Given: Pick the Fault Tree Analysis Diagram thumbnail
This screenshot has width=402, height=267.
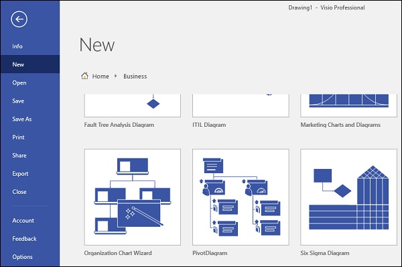Looking at the screenshot, I should [132, 105].
